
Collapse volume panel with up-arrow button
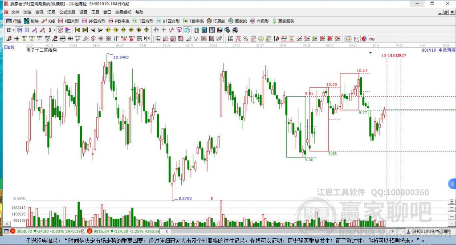pos(7,224)
